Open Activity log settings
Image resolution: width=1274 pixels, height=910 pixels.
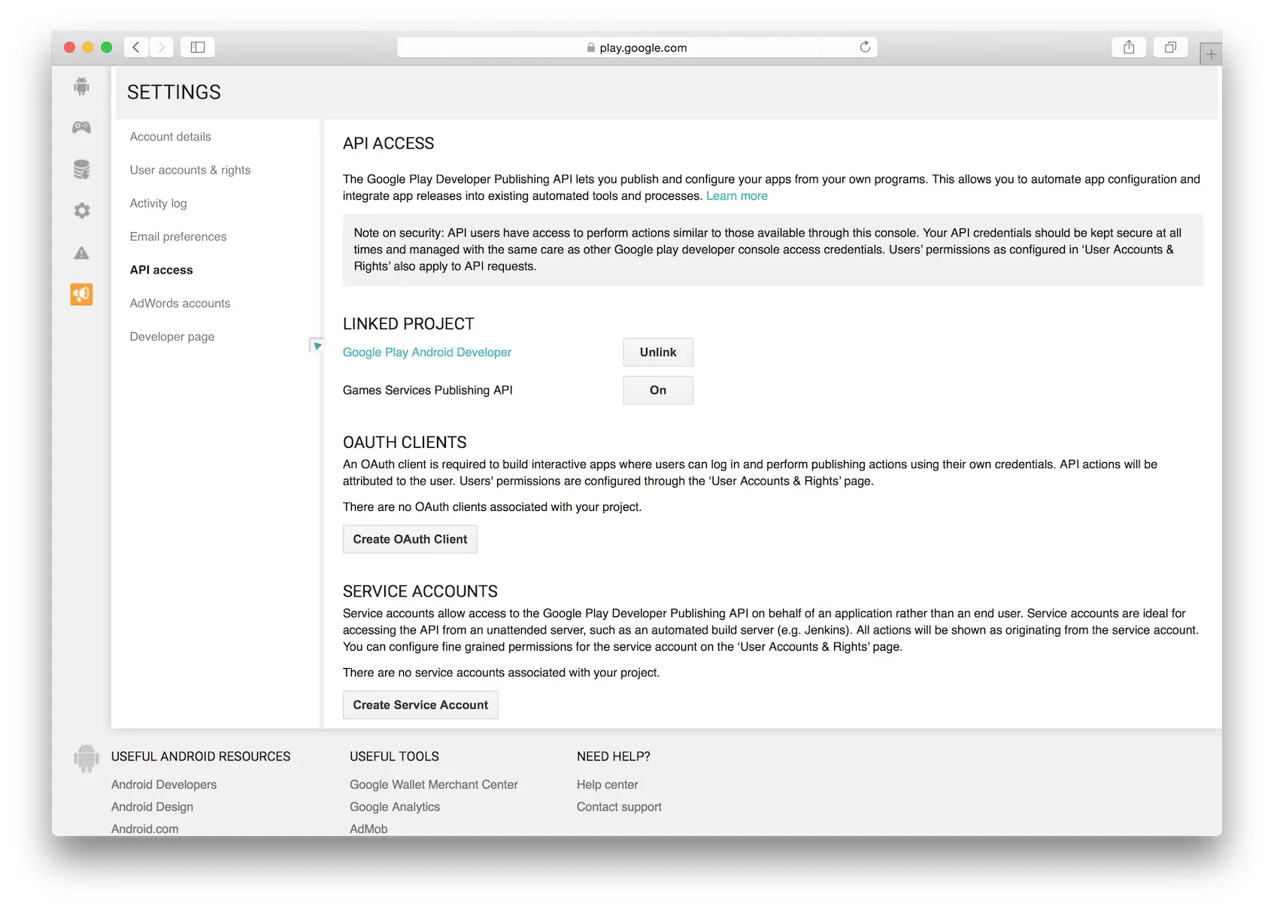point(158,204)
